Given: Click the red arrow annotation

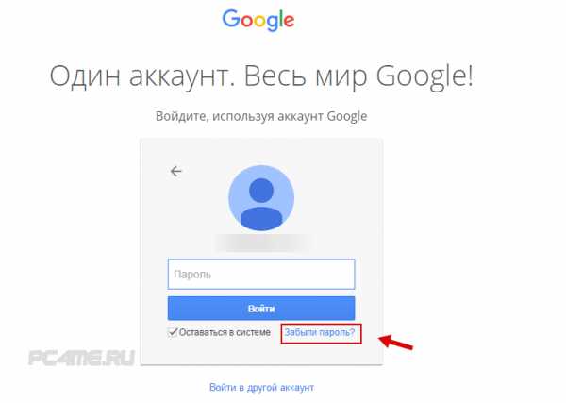Looking at the screenshot, I should coord(396,343).
